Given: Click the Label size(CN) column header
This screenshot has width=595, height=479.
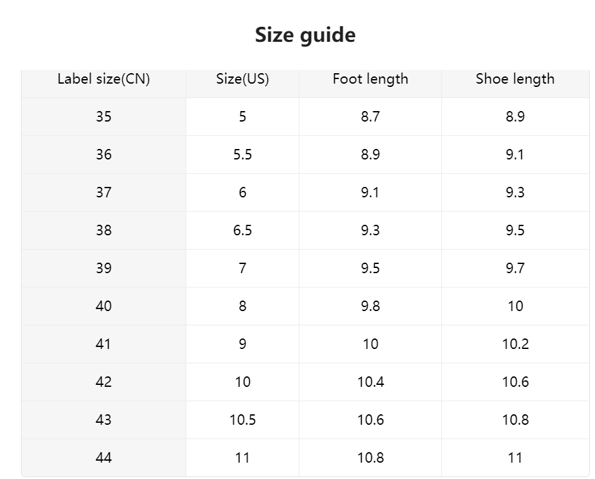Looking at the screenshot, I should point(103,79).
